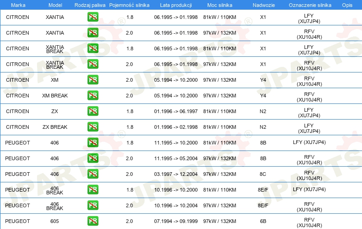Viewport: 362px width, 229px height.
Task: Click the Opis column header
Action: 347,5
